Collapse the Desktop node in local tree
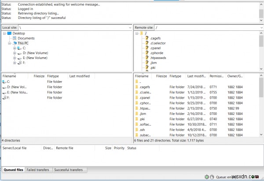This screenshot has width=264, height=181. coord(4,33)
